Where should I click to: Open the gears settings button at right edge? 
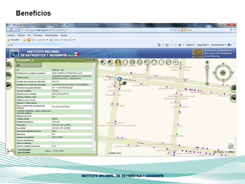click(x=234, y=98)
